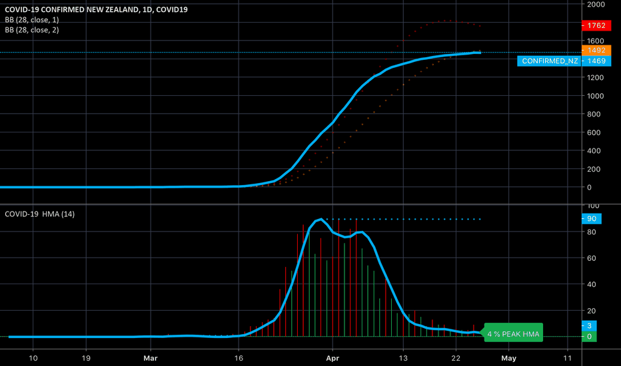Image resolution: width=621 pixels, height=366 pixels.
Task: Click the 1600 value on price scale
Action: 595,41
